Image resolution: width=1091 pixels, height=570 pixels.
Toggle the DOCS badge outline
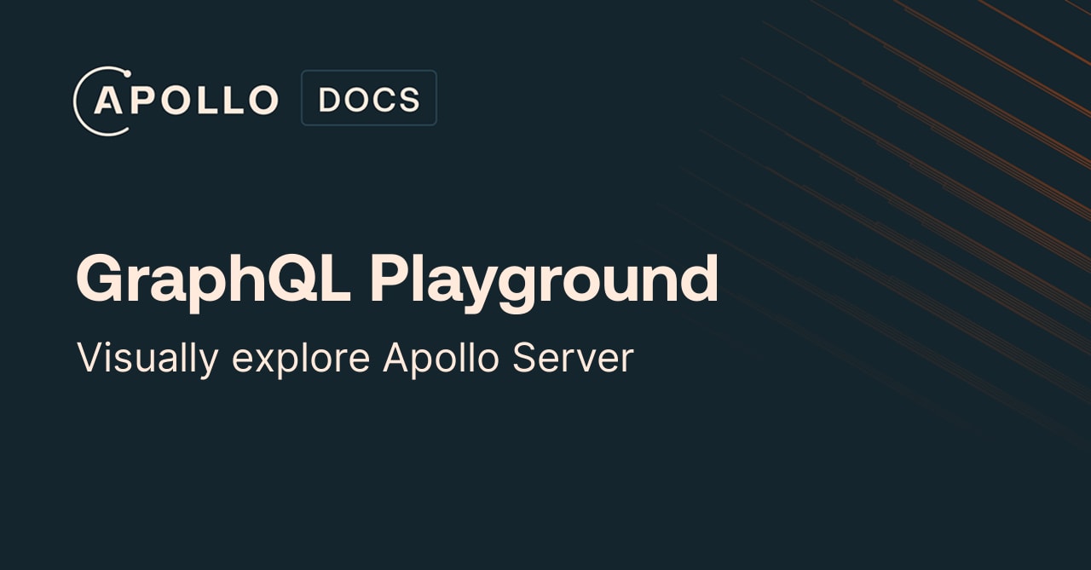point(369,98)
